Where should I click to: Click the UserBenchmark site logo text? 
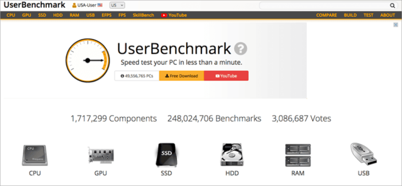pyautogui.click(x=34, y=5)
